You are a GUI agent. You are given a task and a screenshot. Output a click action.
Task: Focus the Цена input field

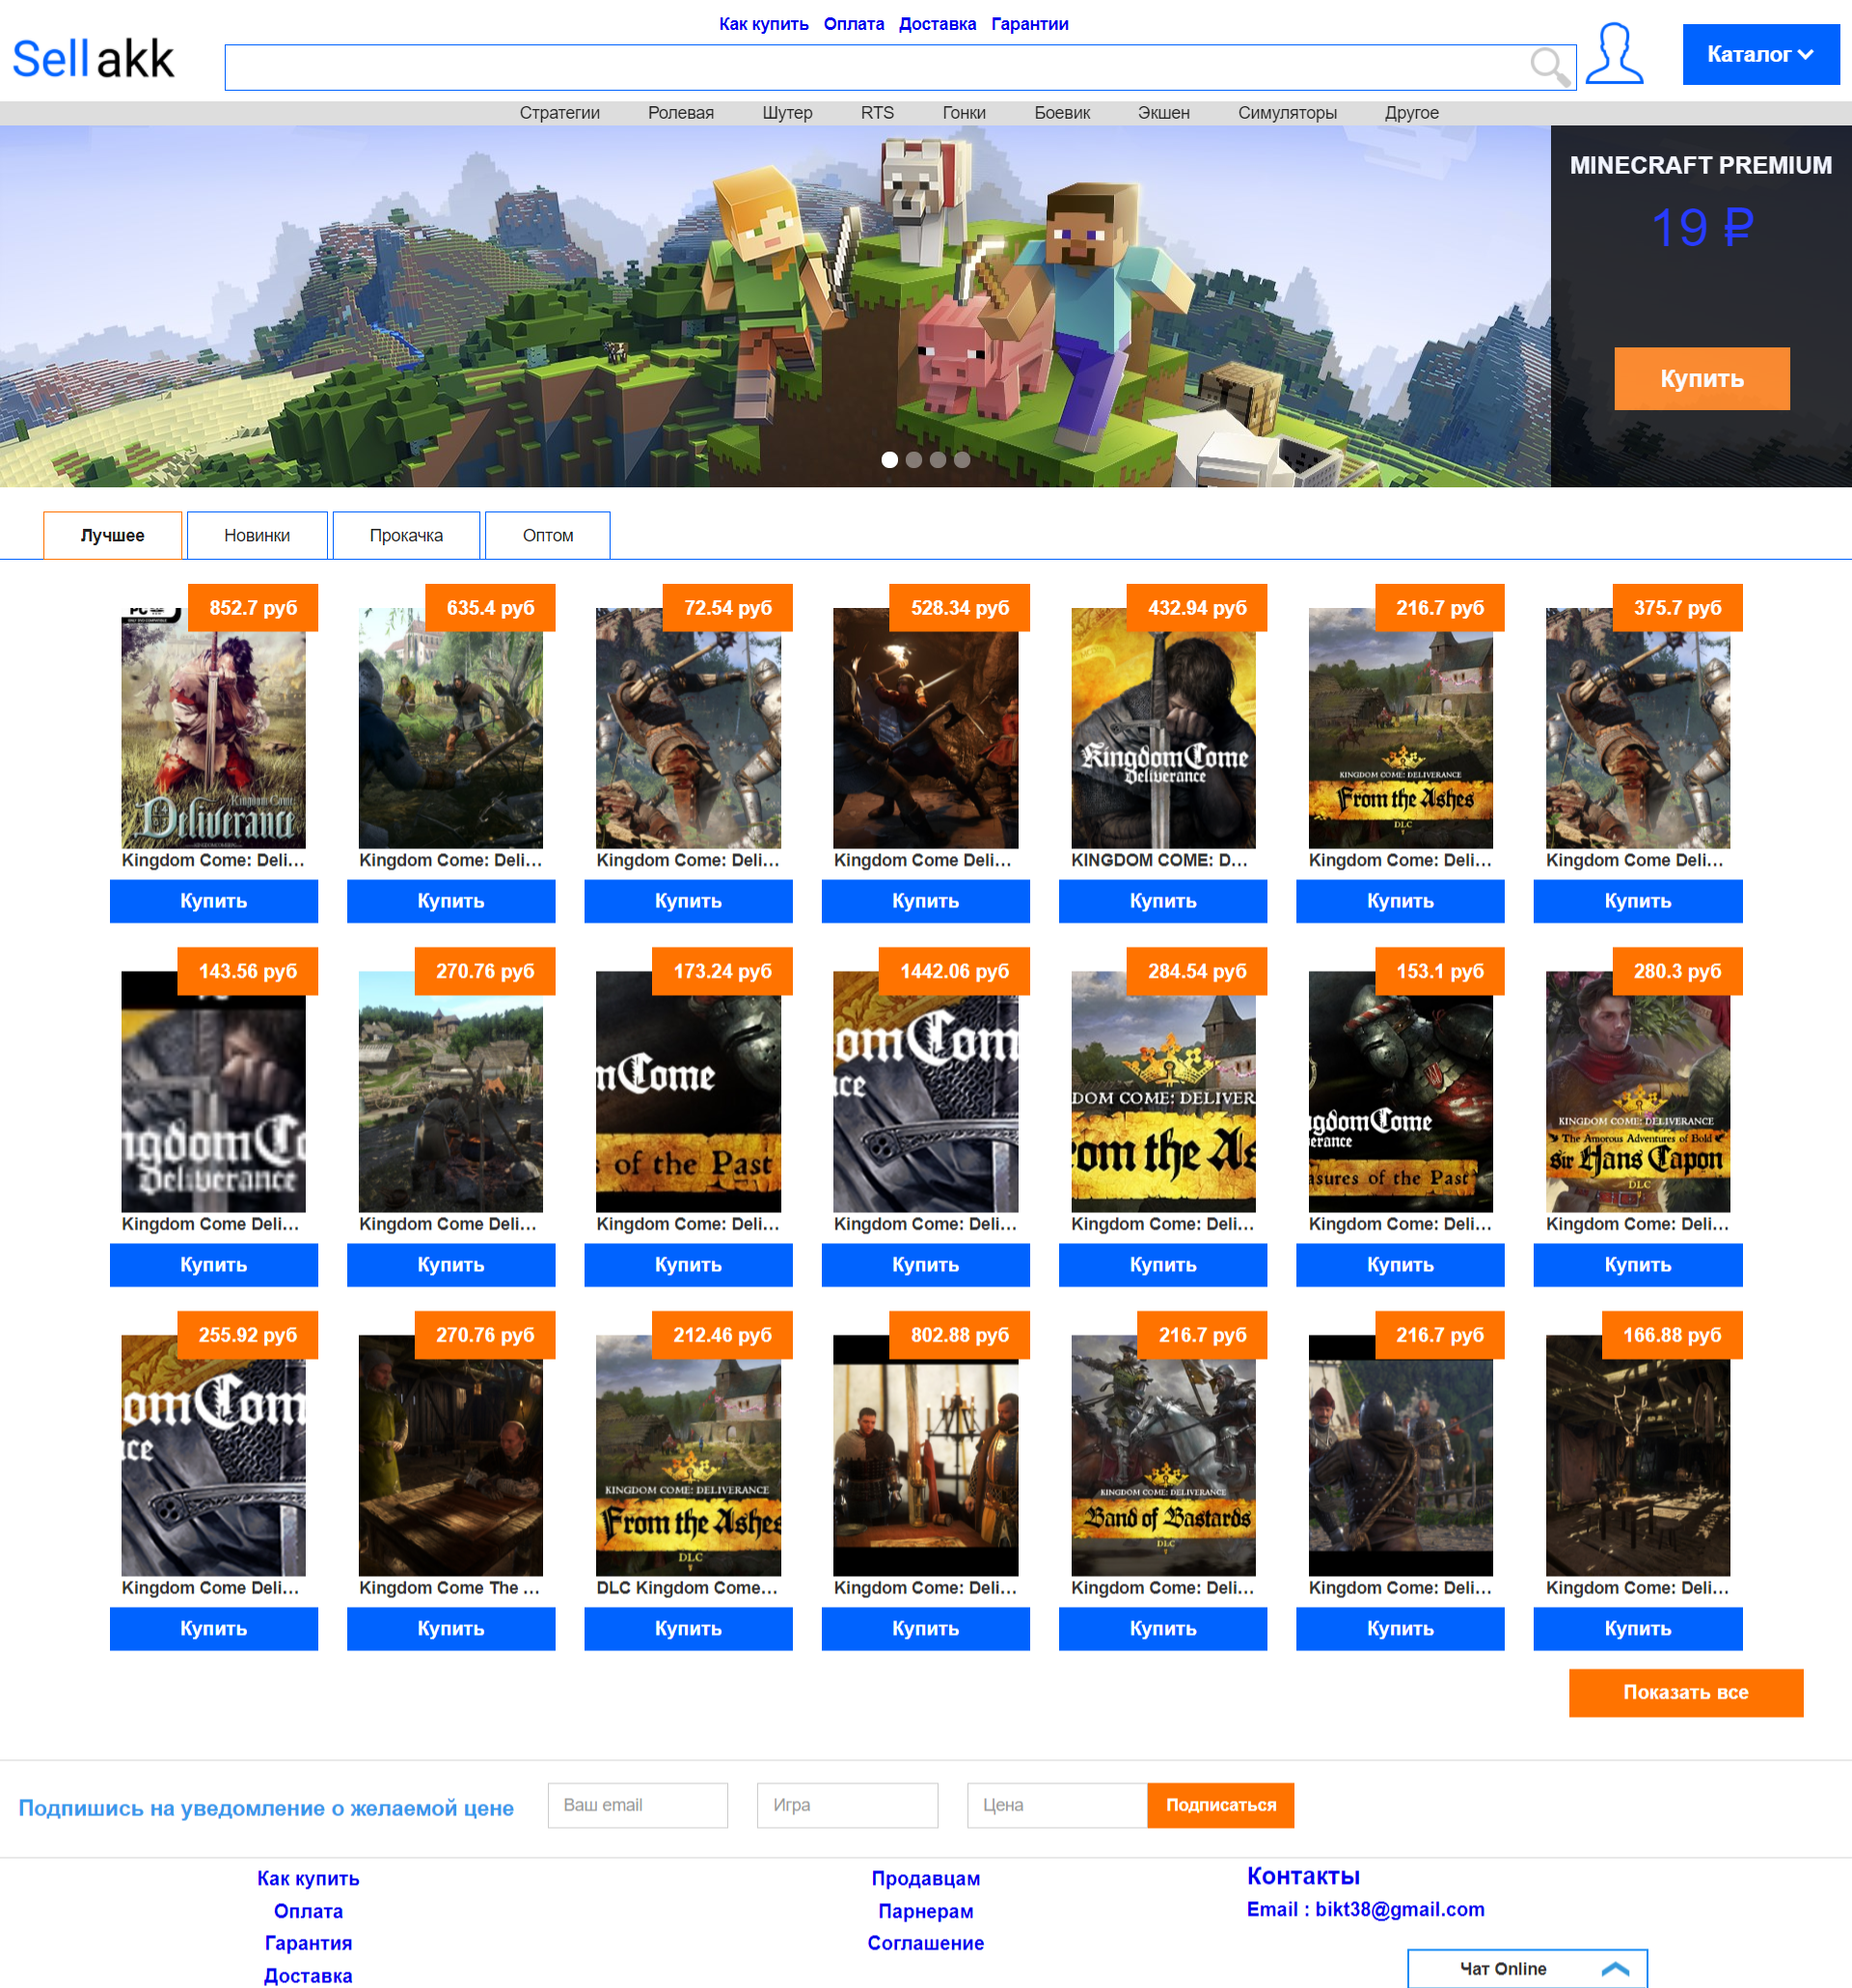pos(1056,1805)
